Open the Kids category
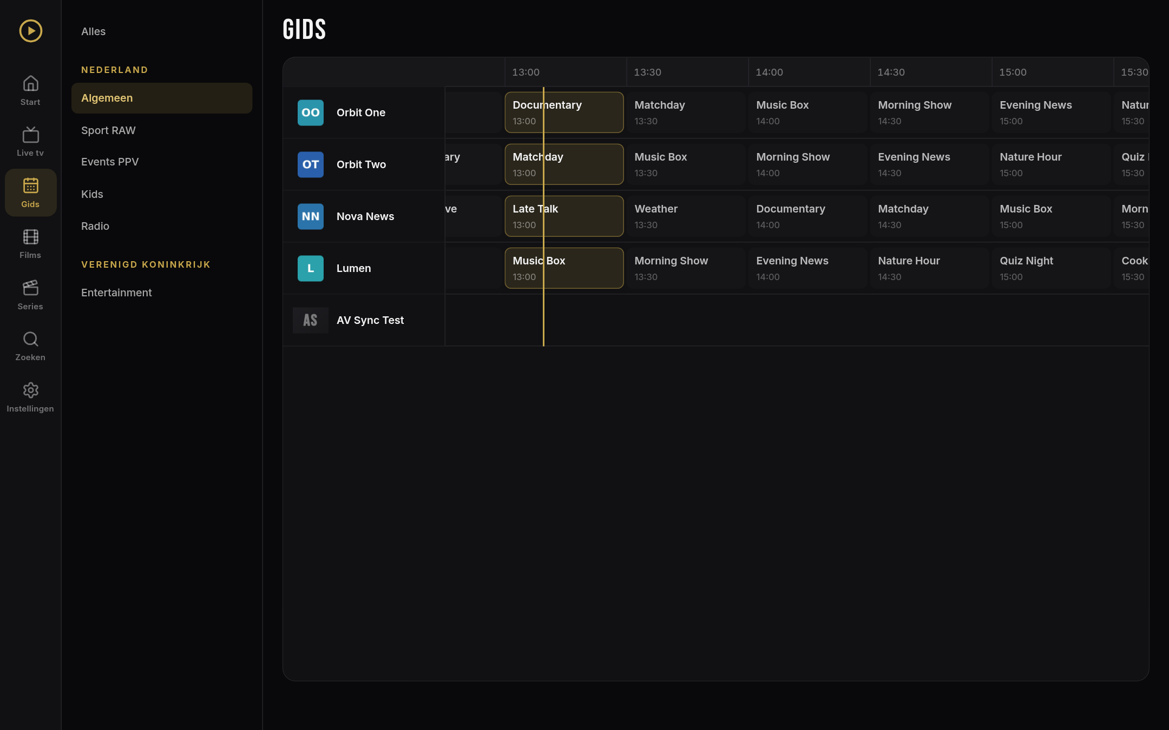This screenshot has height=730, width=1169. (x=162, y=194)
